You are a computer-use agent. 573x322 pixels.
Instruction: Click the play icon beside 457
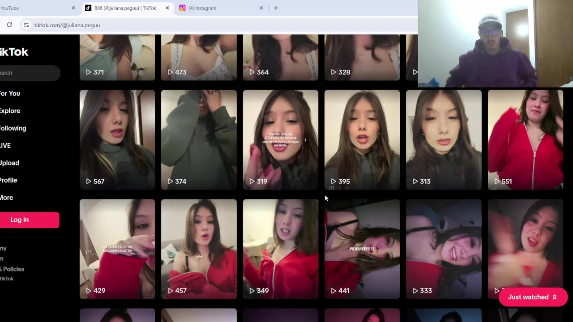click(x=170, y=291)
